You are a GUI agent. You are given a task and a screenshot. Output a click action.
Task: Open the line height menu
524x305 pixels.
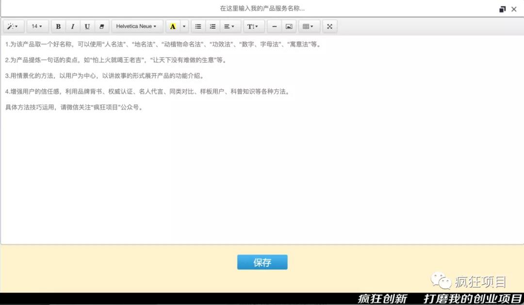[x=253, y=26]
